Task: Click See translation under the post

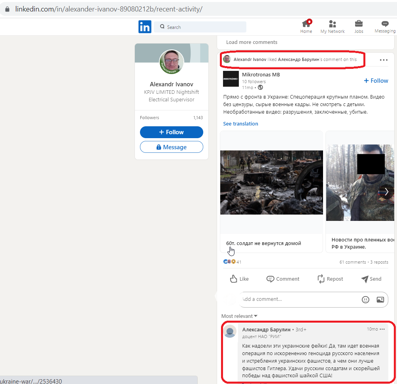Action: [240, 124]
